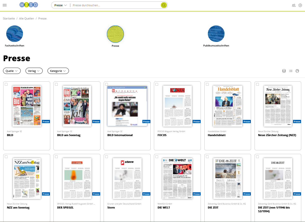Open the NZZ am Sonntag title link
This screenshot has height=222, width=305.
[x=18, y=208]
